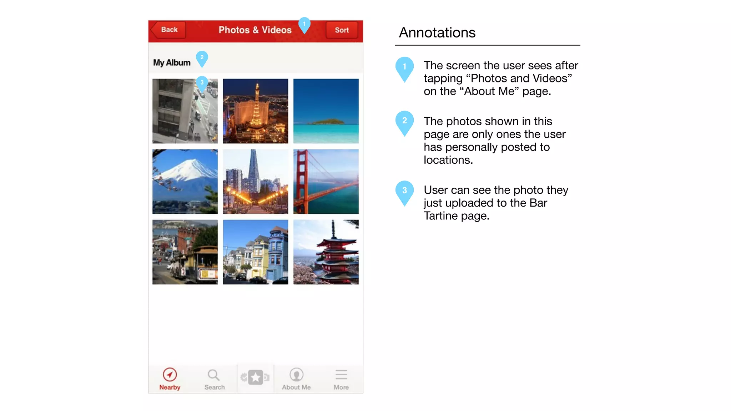View the cable car street photo
Image resolution: width=731 pixels, height=411 pixels.
185,252
